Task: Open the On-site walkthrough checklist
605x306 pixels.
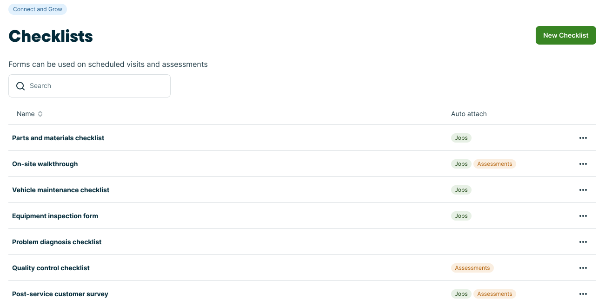Action: [45, 164]
